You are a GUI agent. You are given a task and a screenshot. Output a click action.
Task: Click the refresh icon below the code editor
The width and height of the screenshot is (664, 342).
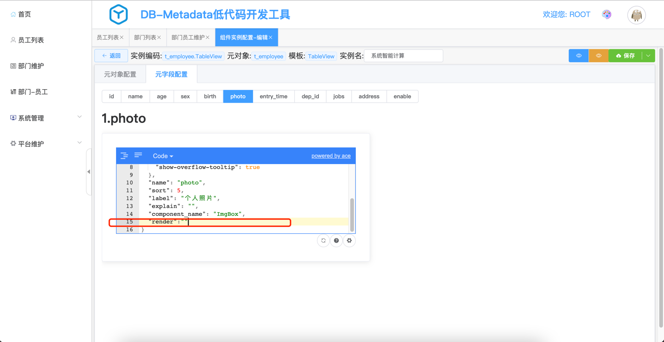[323, 241]
